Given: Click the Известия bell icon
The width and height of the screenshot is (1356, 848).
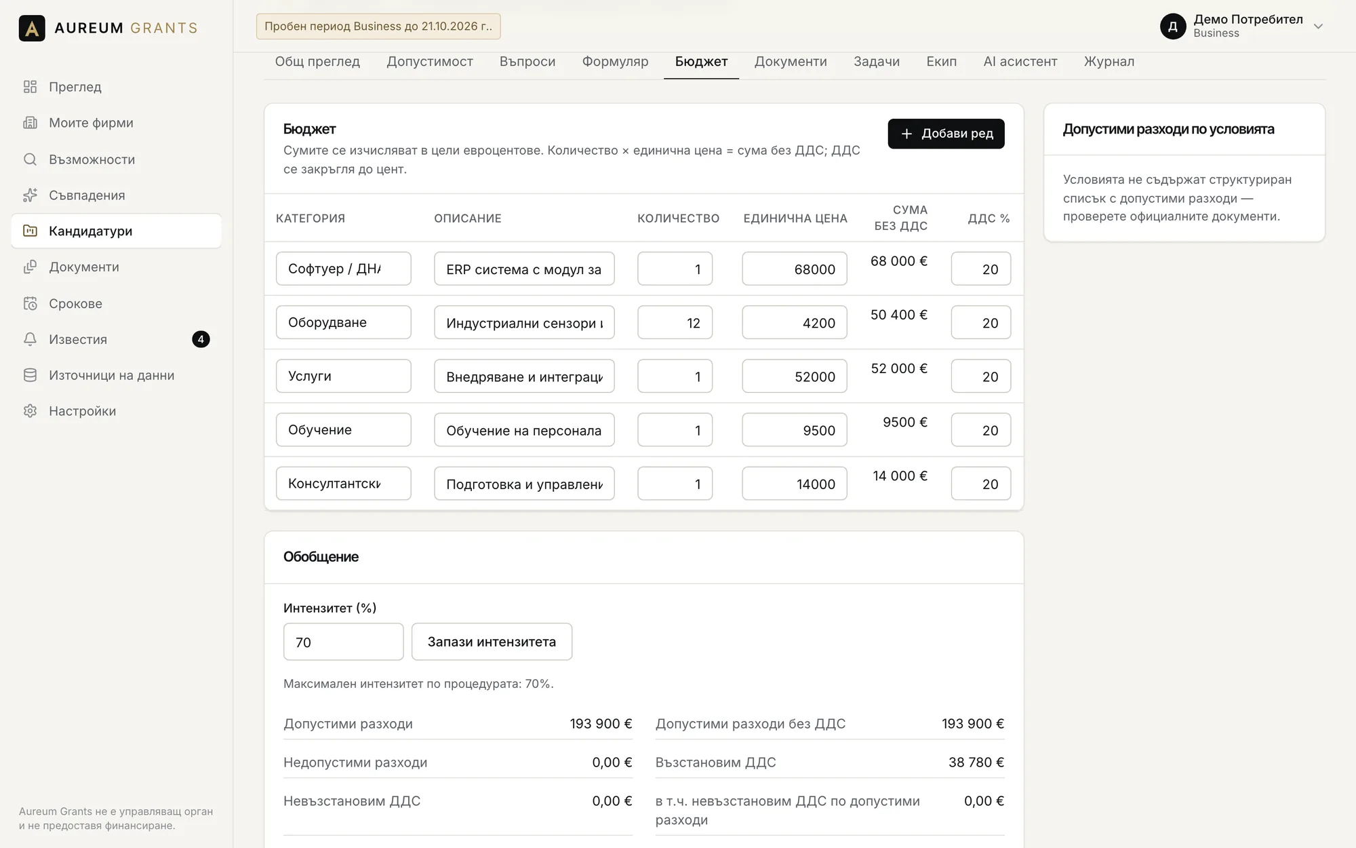Looking at the screenshot, I should coord(30,339).
